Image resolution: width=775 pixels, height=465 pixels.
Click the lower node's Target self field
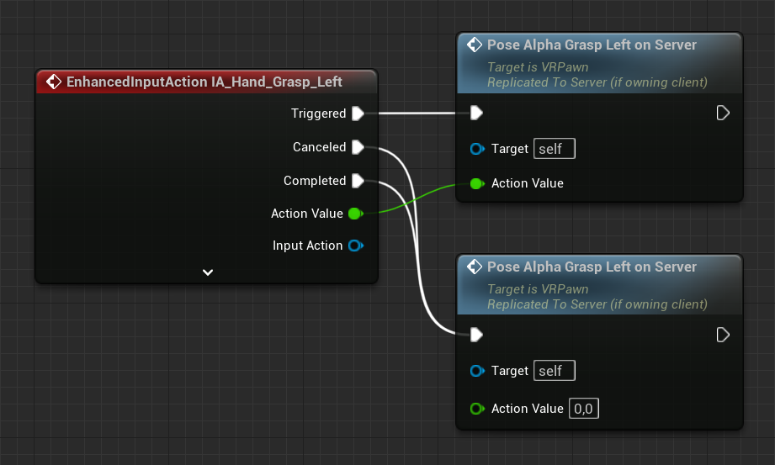point(554,371)
